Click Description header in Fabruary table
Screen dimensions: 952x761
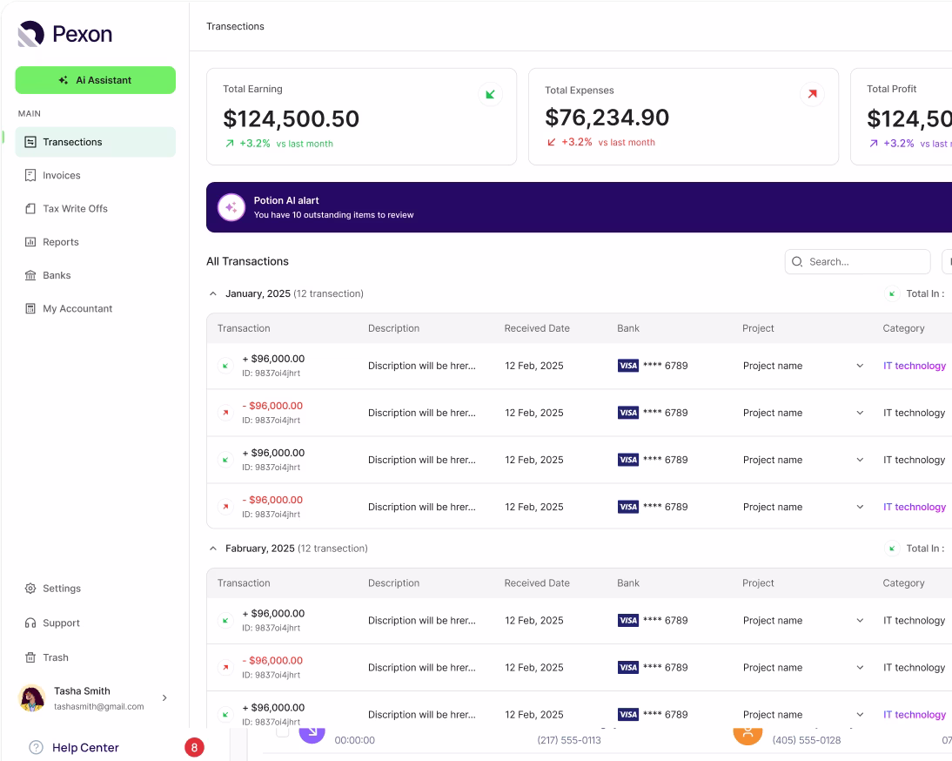393,583
